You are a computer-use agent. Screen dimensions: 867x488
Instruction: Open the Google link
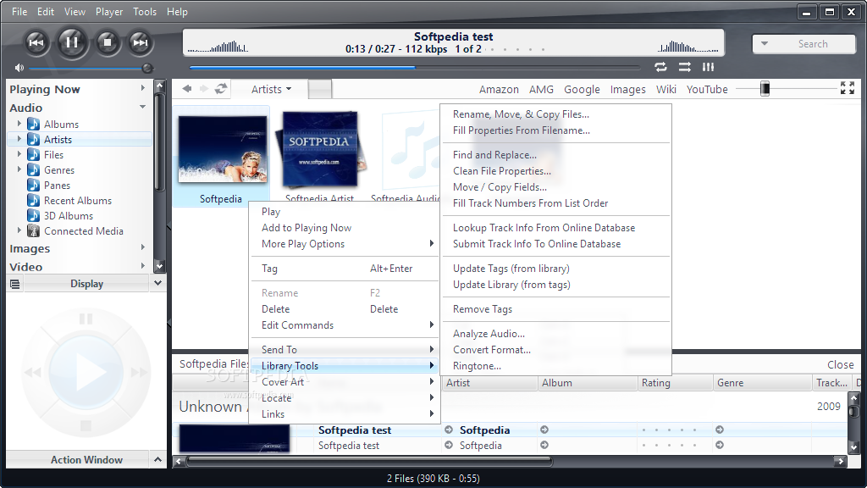582,89
